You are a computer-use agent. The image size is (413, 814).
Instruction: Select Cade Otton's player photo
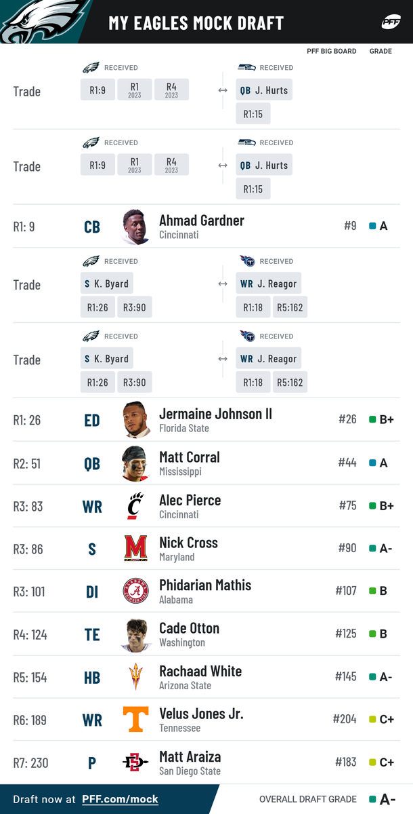pos(135,634)
